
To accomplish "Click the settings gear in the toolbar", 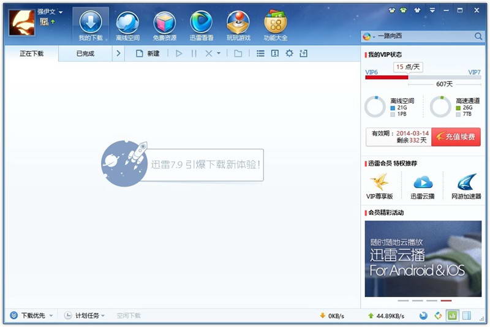I will 289,53.
